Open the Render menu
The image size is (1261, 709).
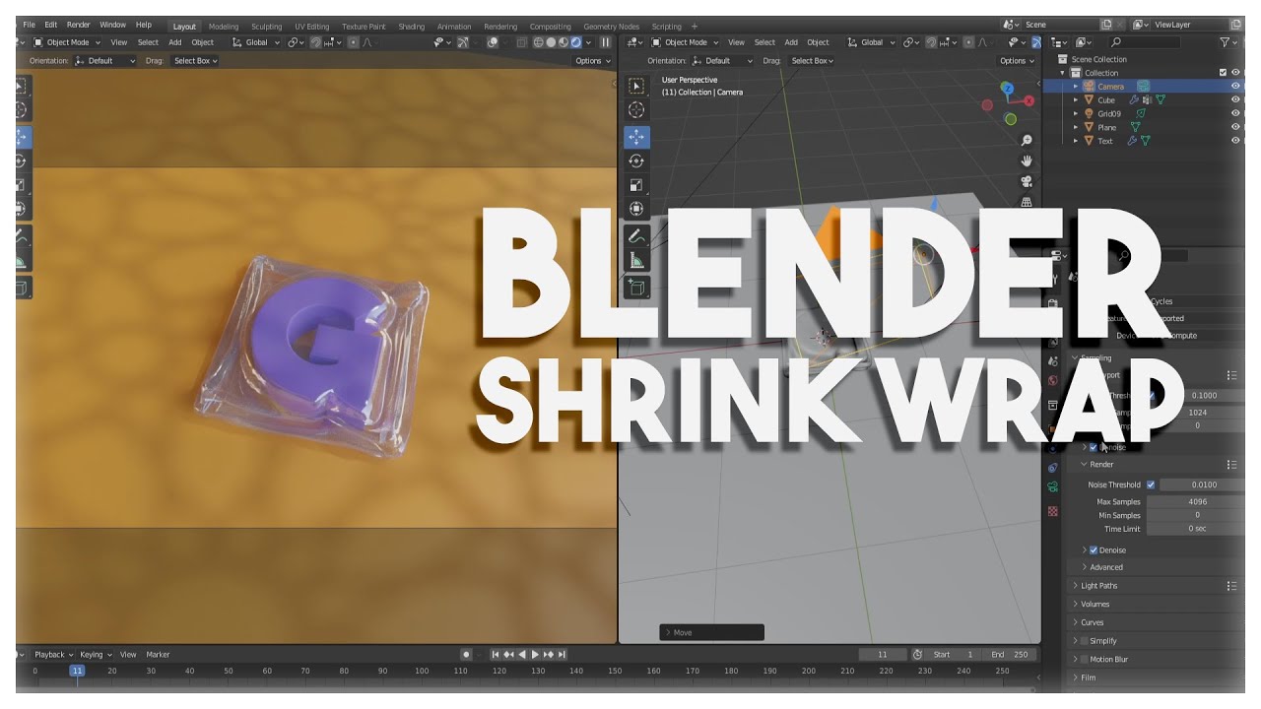coord(78,25)
